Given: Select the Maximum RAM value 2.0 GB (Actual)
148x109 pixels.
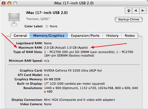Looking at the screenshot, I should coord(55,48).
